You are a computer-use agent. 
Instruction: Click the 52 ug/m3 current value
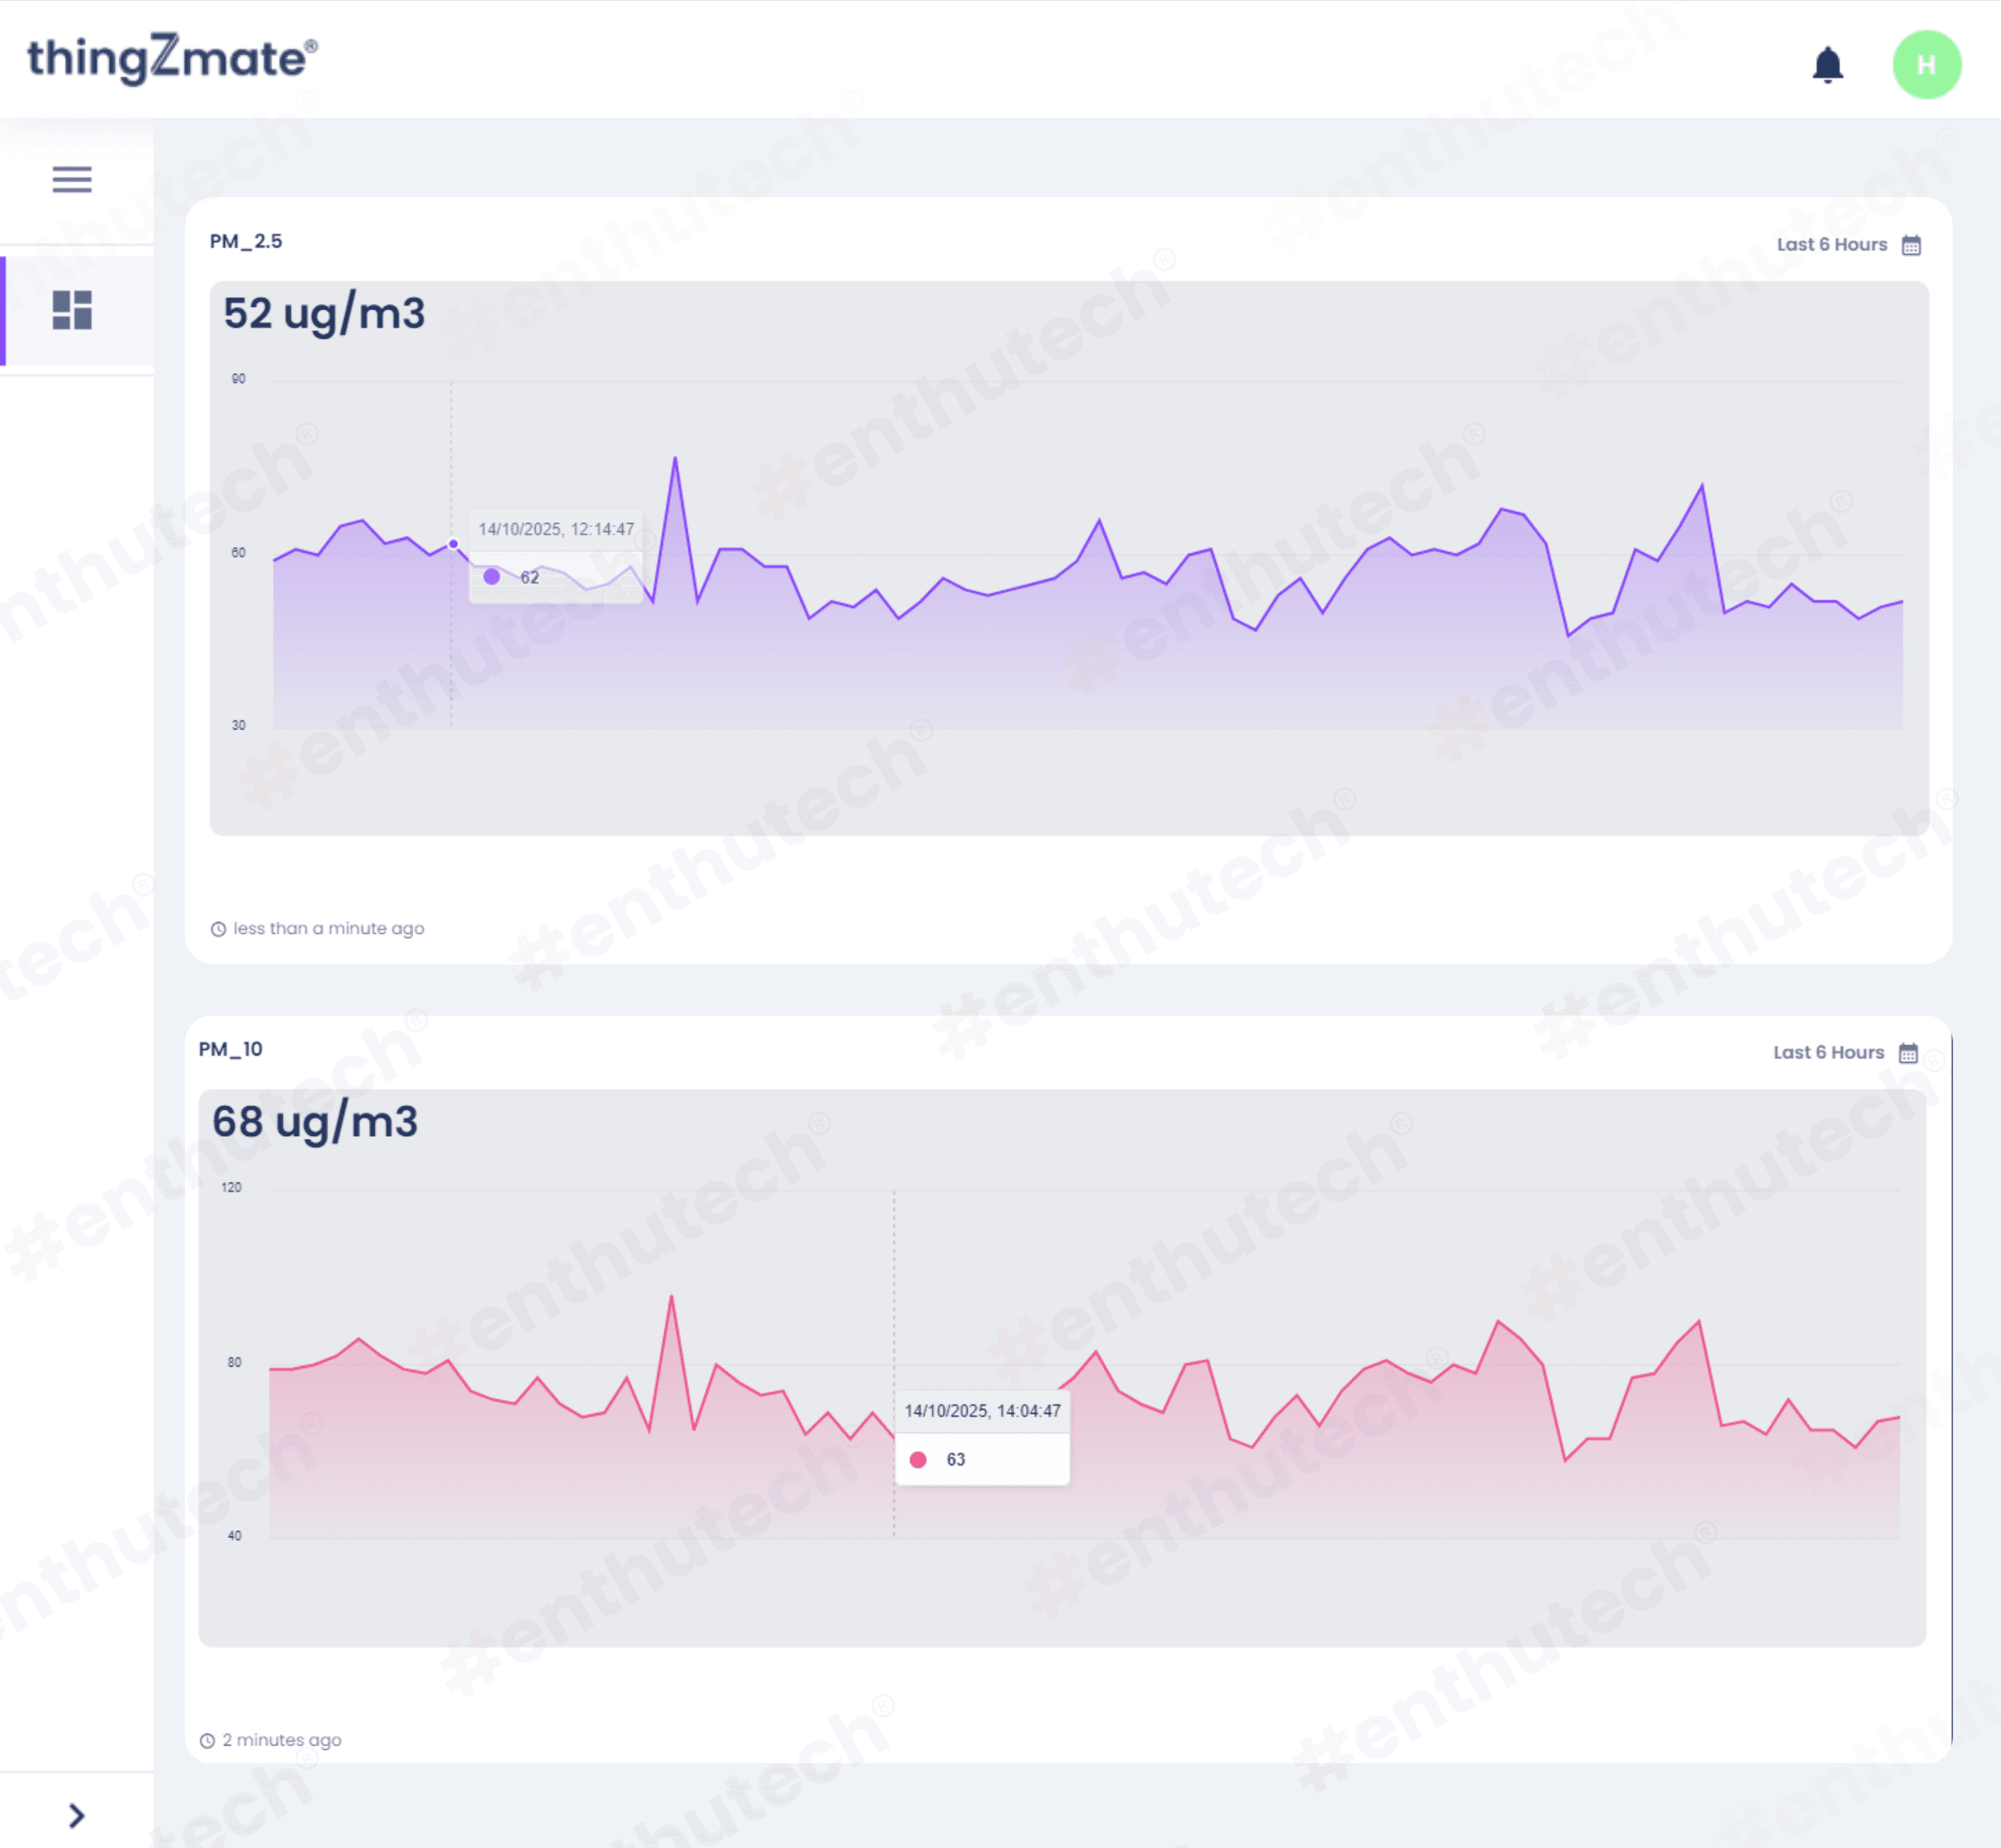(325, 314)
